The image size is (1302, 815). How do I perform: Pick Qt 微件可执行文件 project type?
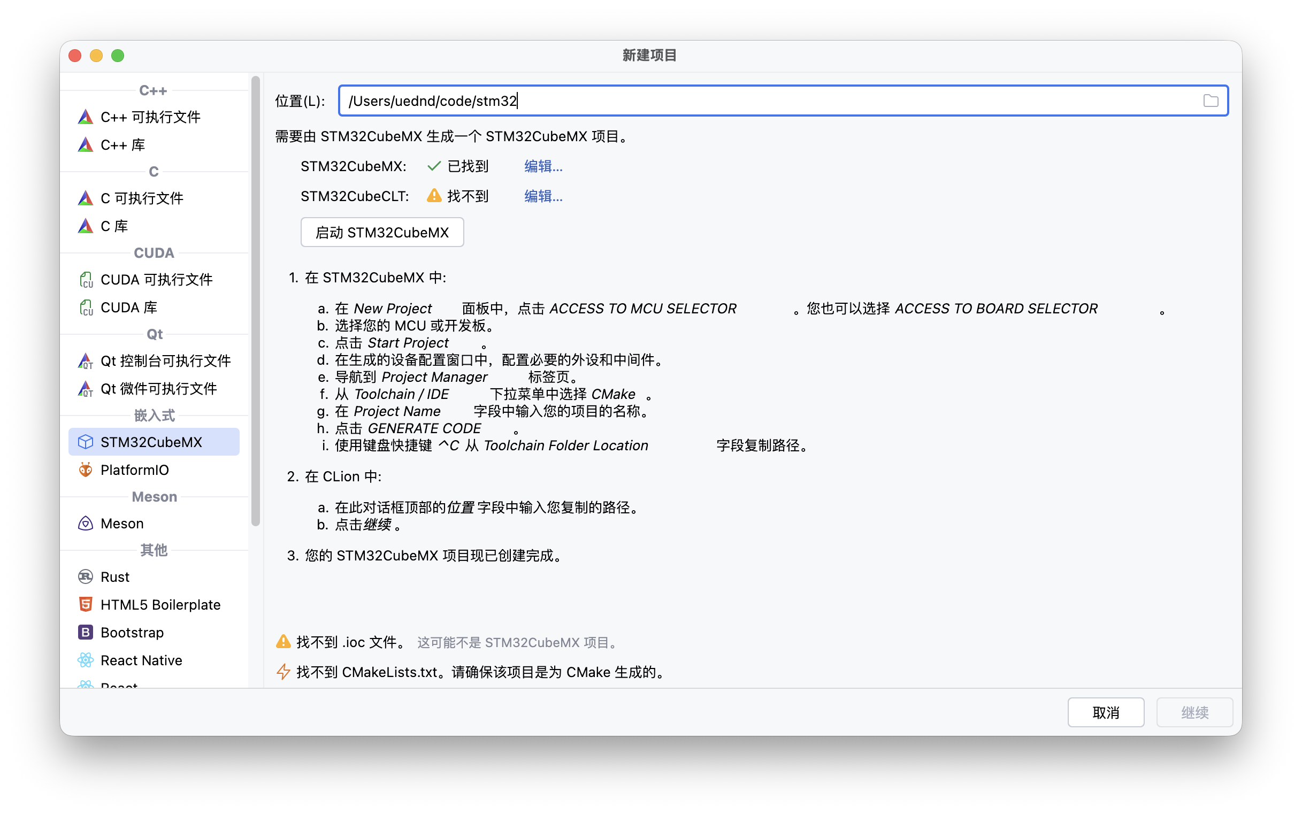pyautogui.click(x=154, y=389)
